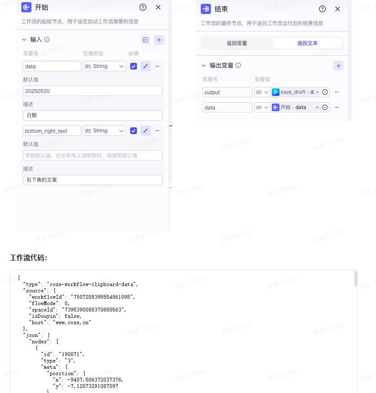Open help for the 结束 node
This screenshot has height=393, width=376.
(322, 9)
